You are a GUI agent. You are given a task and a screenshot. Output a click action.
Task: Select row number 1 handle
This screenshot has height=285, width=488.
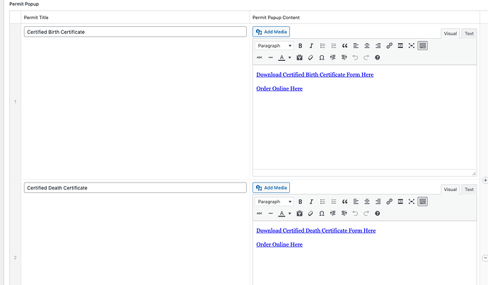(16, 102)
